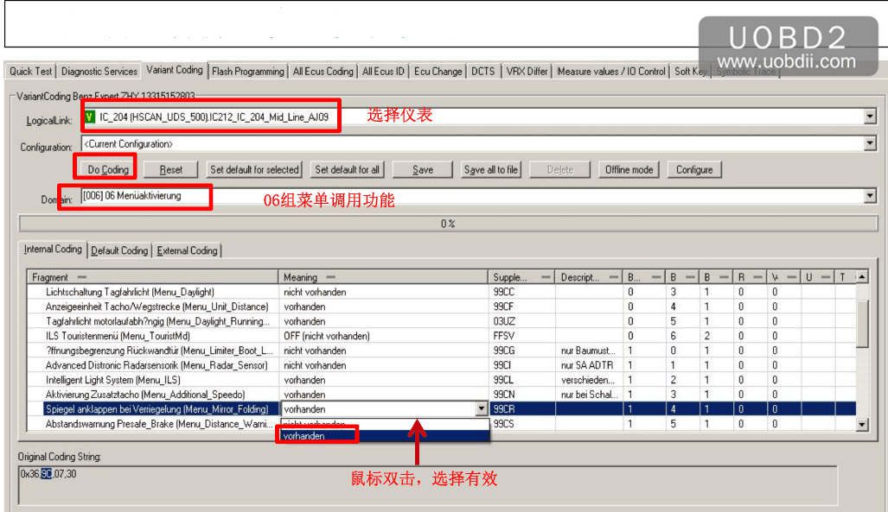Image resolution: width=888 pixels, height=512 pixels.
Task: Click Save all to file button
Action: [x=490, y=170]
